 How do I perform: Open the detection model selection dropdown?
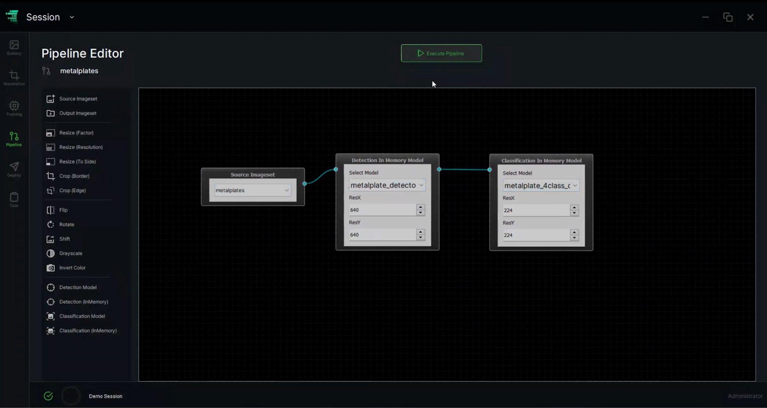387,185
